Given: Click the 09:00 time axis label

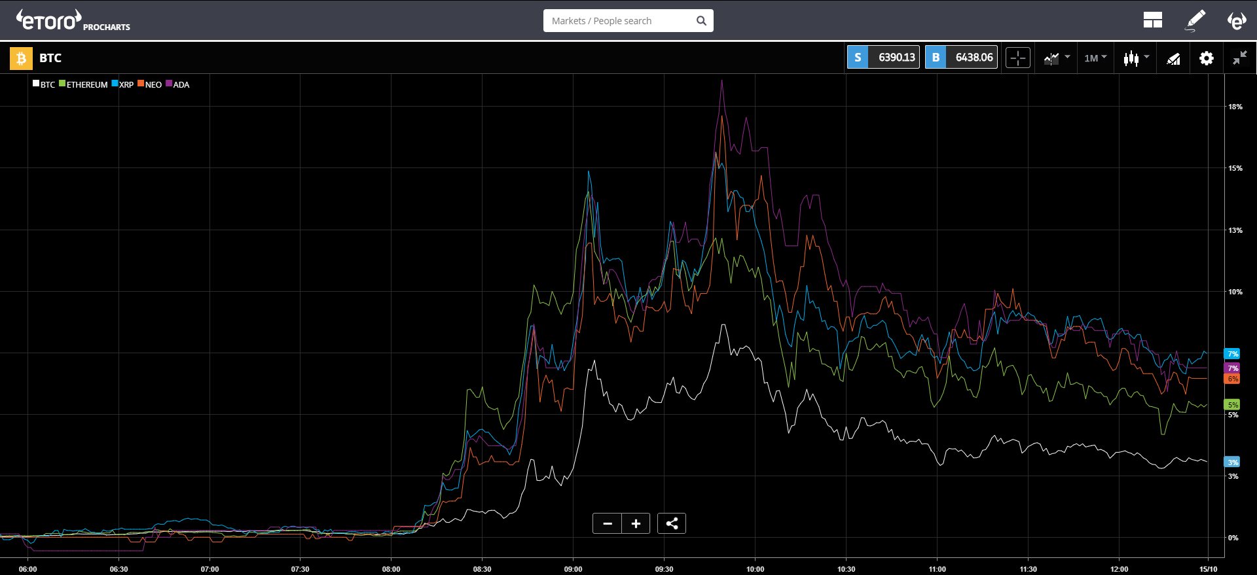Looking at the screenshot, I should (x=573, y=569).
